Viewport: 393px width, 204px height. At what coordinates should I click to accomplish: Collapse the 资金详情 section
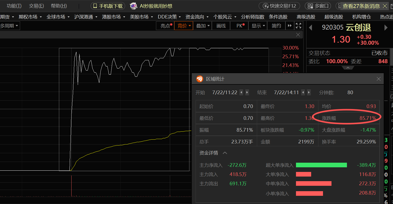point(225,153)
